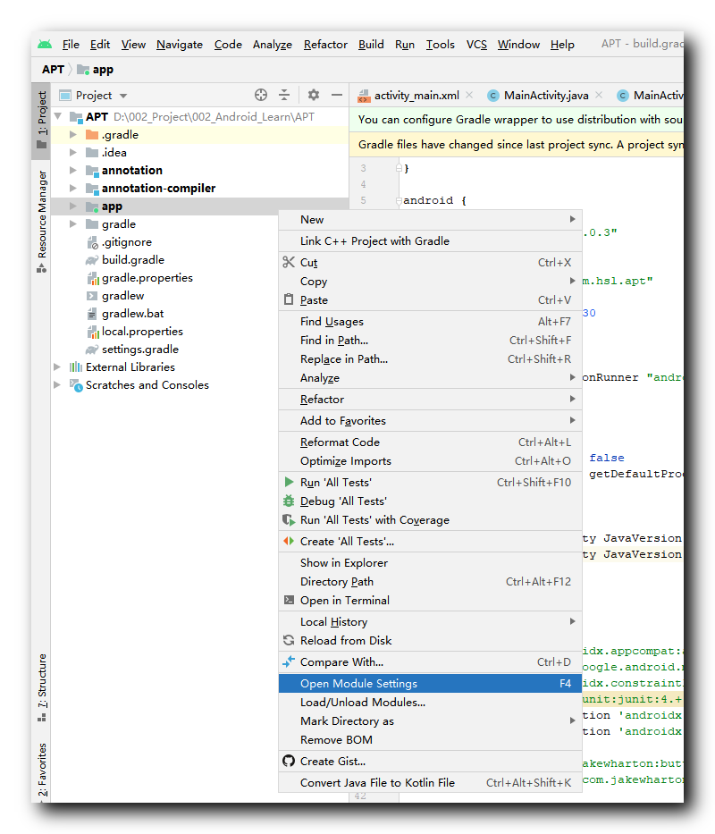This screenshot has height=834, width=715.
Task: Choose Optimize Imports
Action: [430, 460]
